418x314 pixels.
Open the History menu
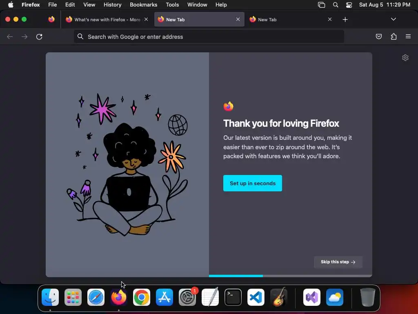(112, 5)
